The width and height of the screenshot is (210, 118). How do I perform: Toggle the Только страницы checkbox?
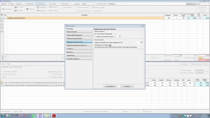click(x=180, y=70)
